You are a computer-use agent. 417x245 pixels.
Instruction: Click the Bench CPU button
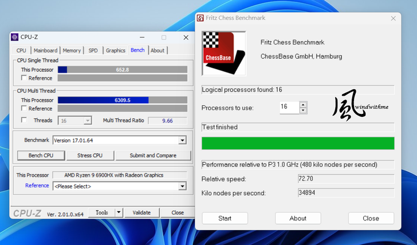(x=41, y=155)
